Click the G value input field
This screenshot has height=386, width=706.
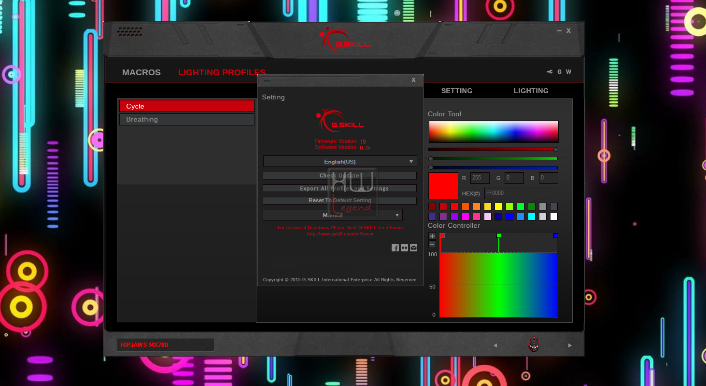[x=514, y=178]
